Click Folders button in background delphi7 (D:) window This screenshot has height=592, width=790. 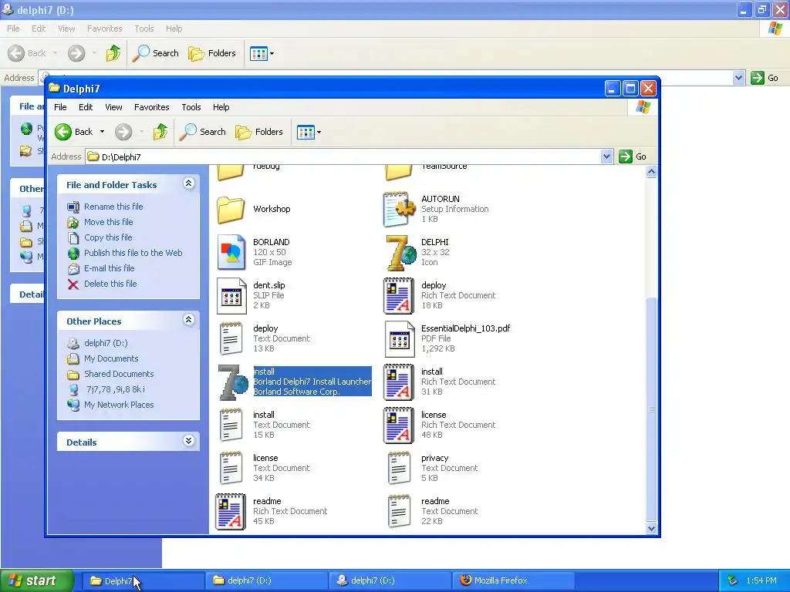point(212,53)
